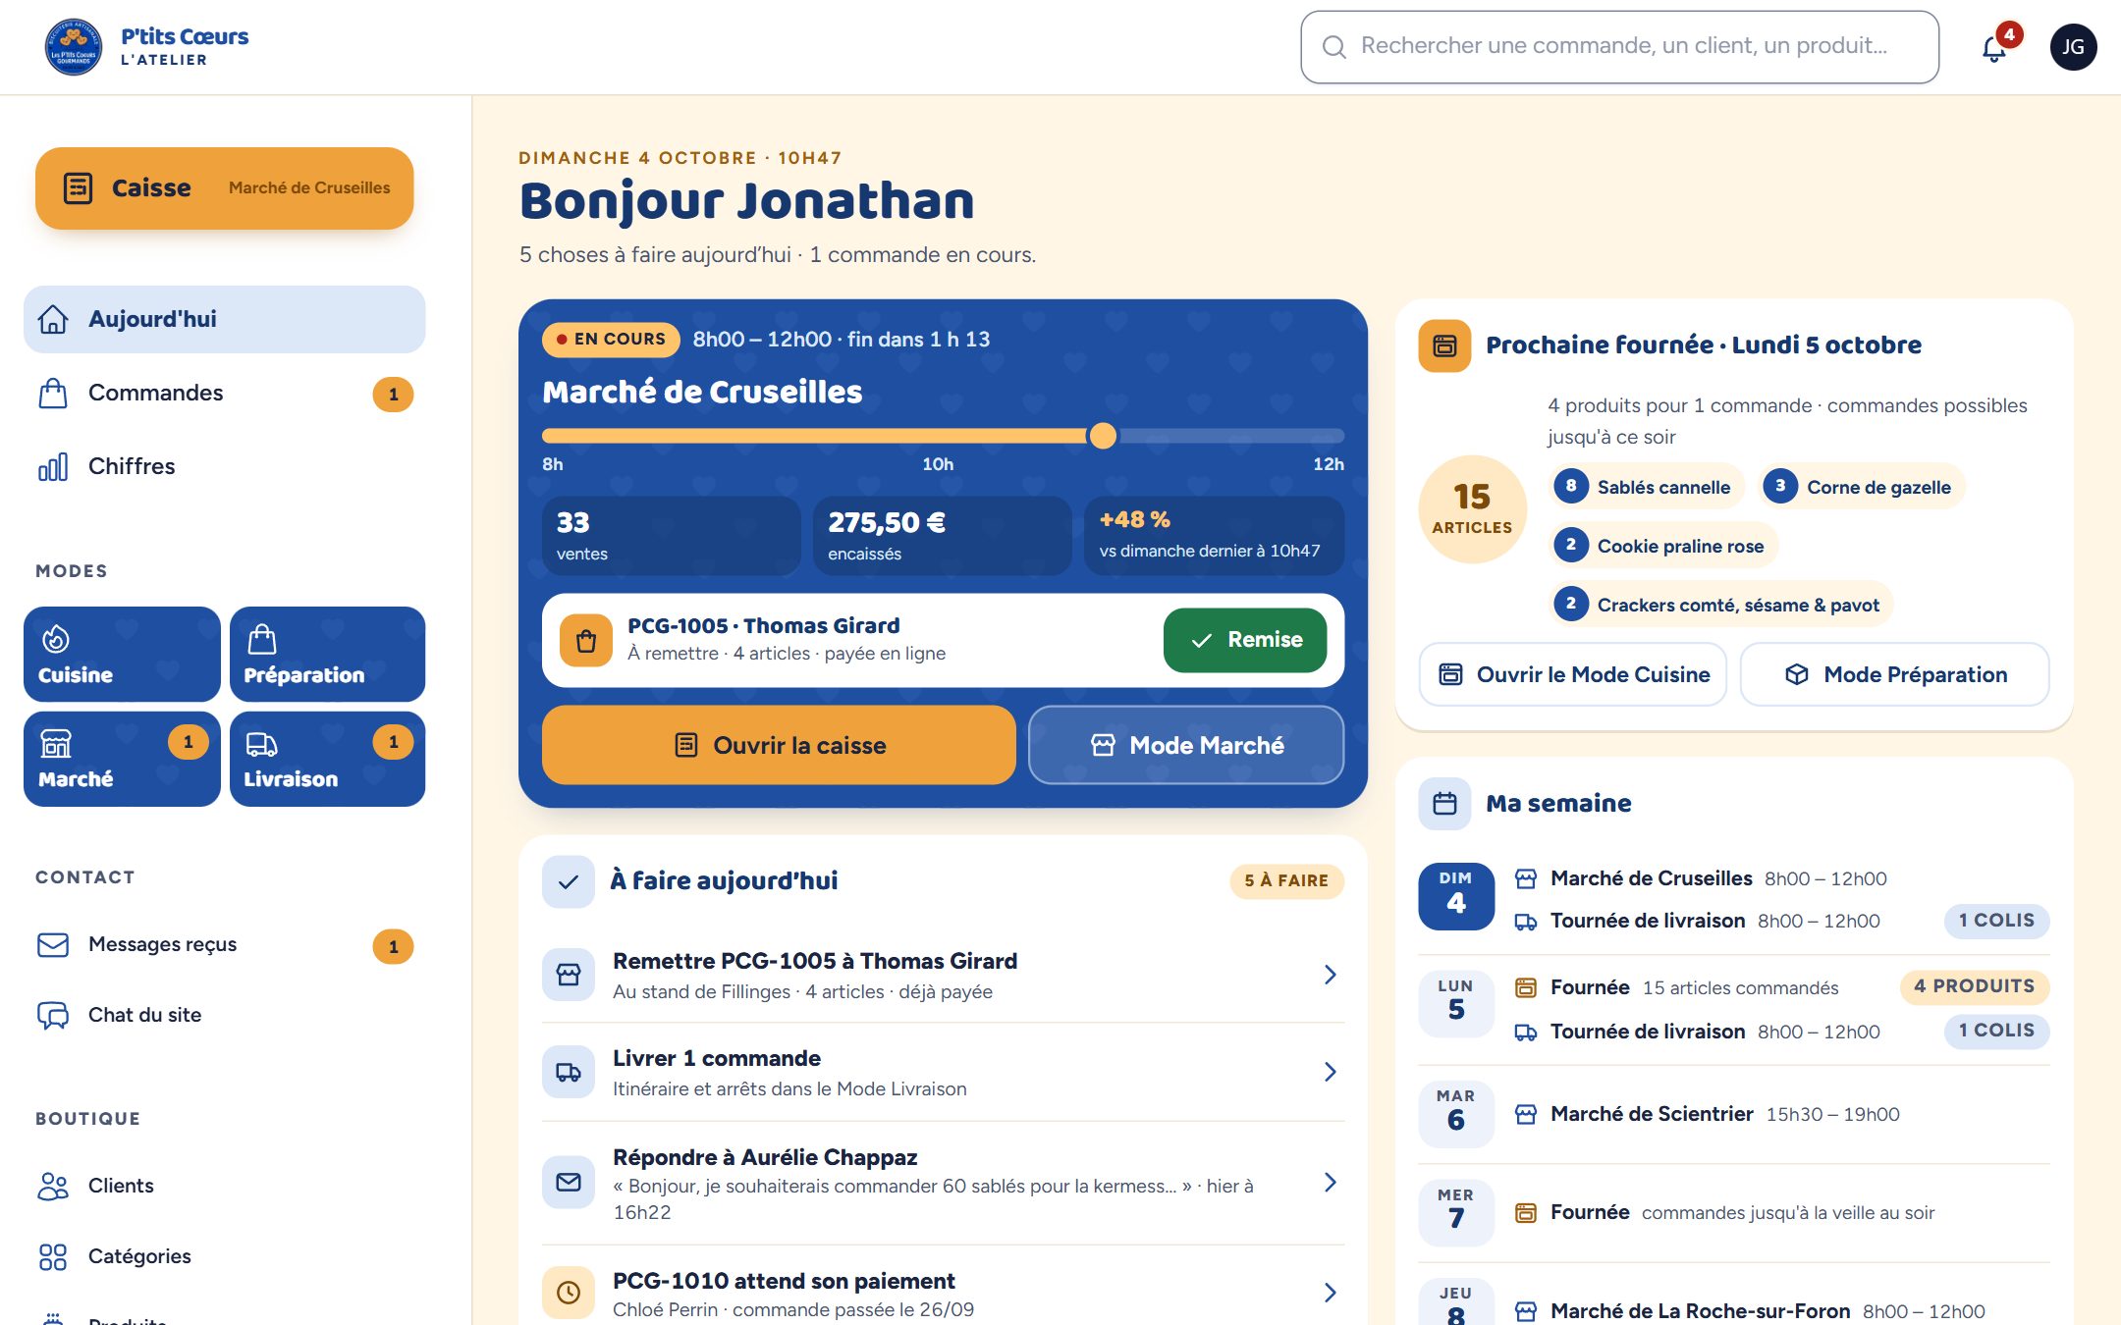Click the 1 COLIS badge on Dimanche
Image resolution: width=2121 pixels, height=1325 pixels.
click(1996, 921)
